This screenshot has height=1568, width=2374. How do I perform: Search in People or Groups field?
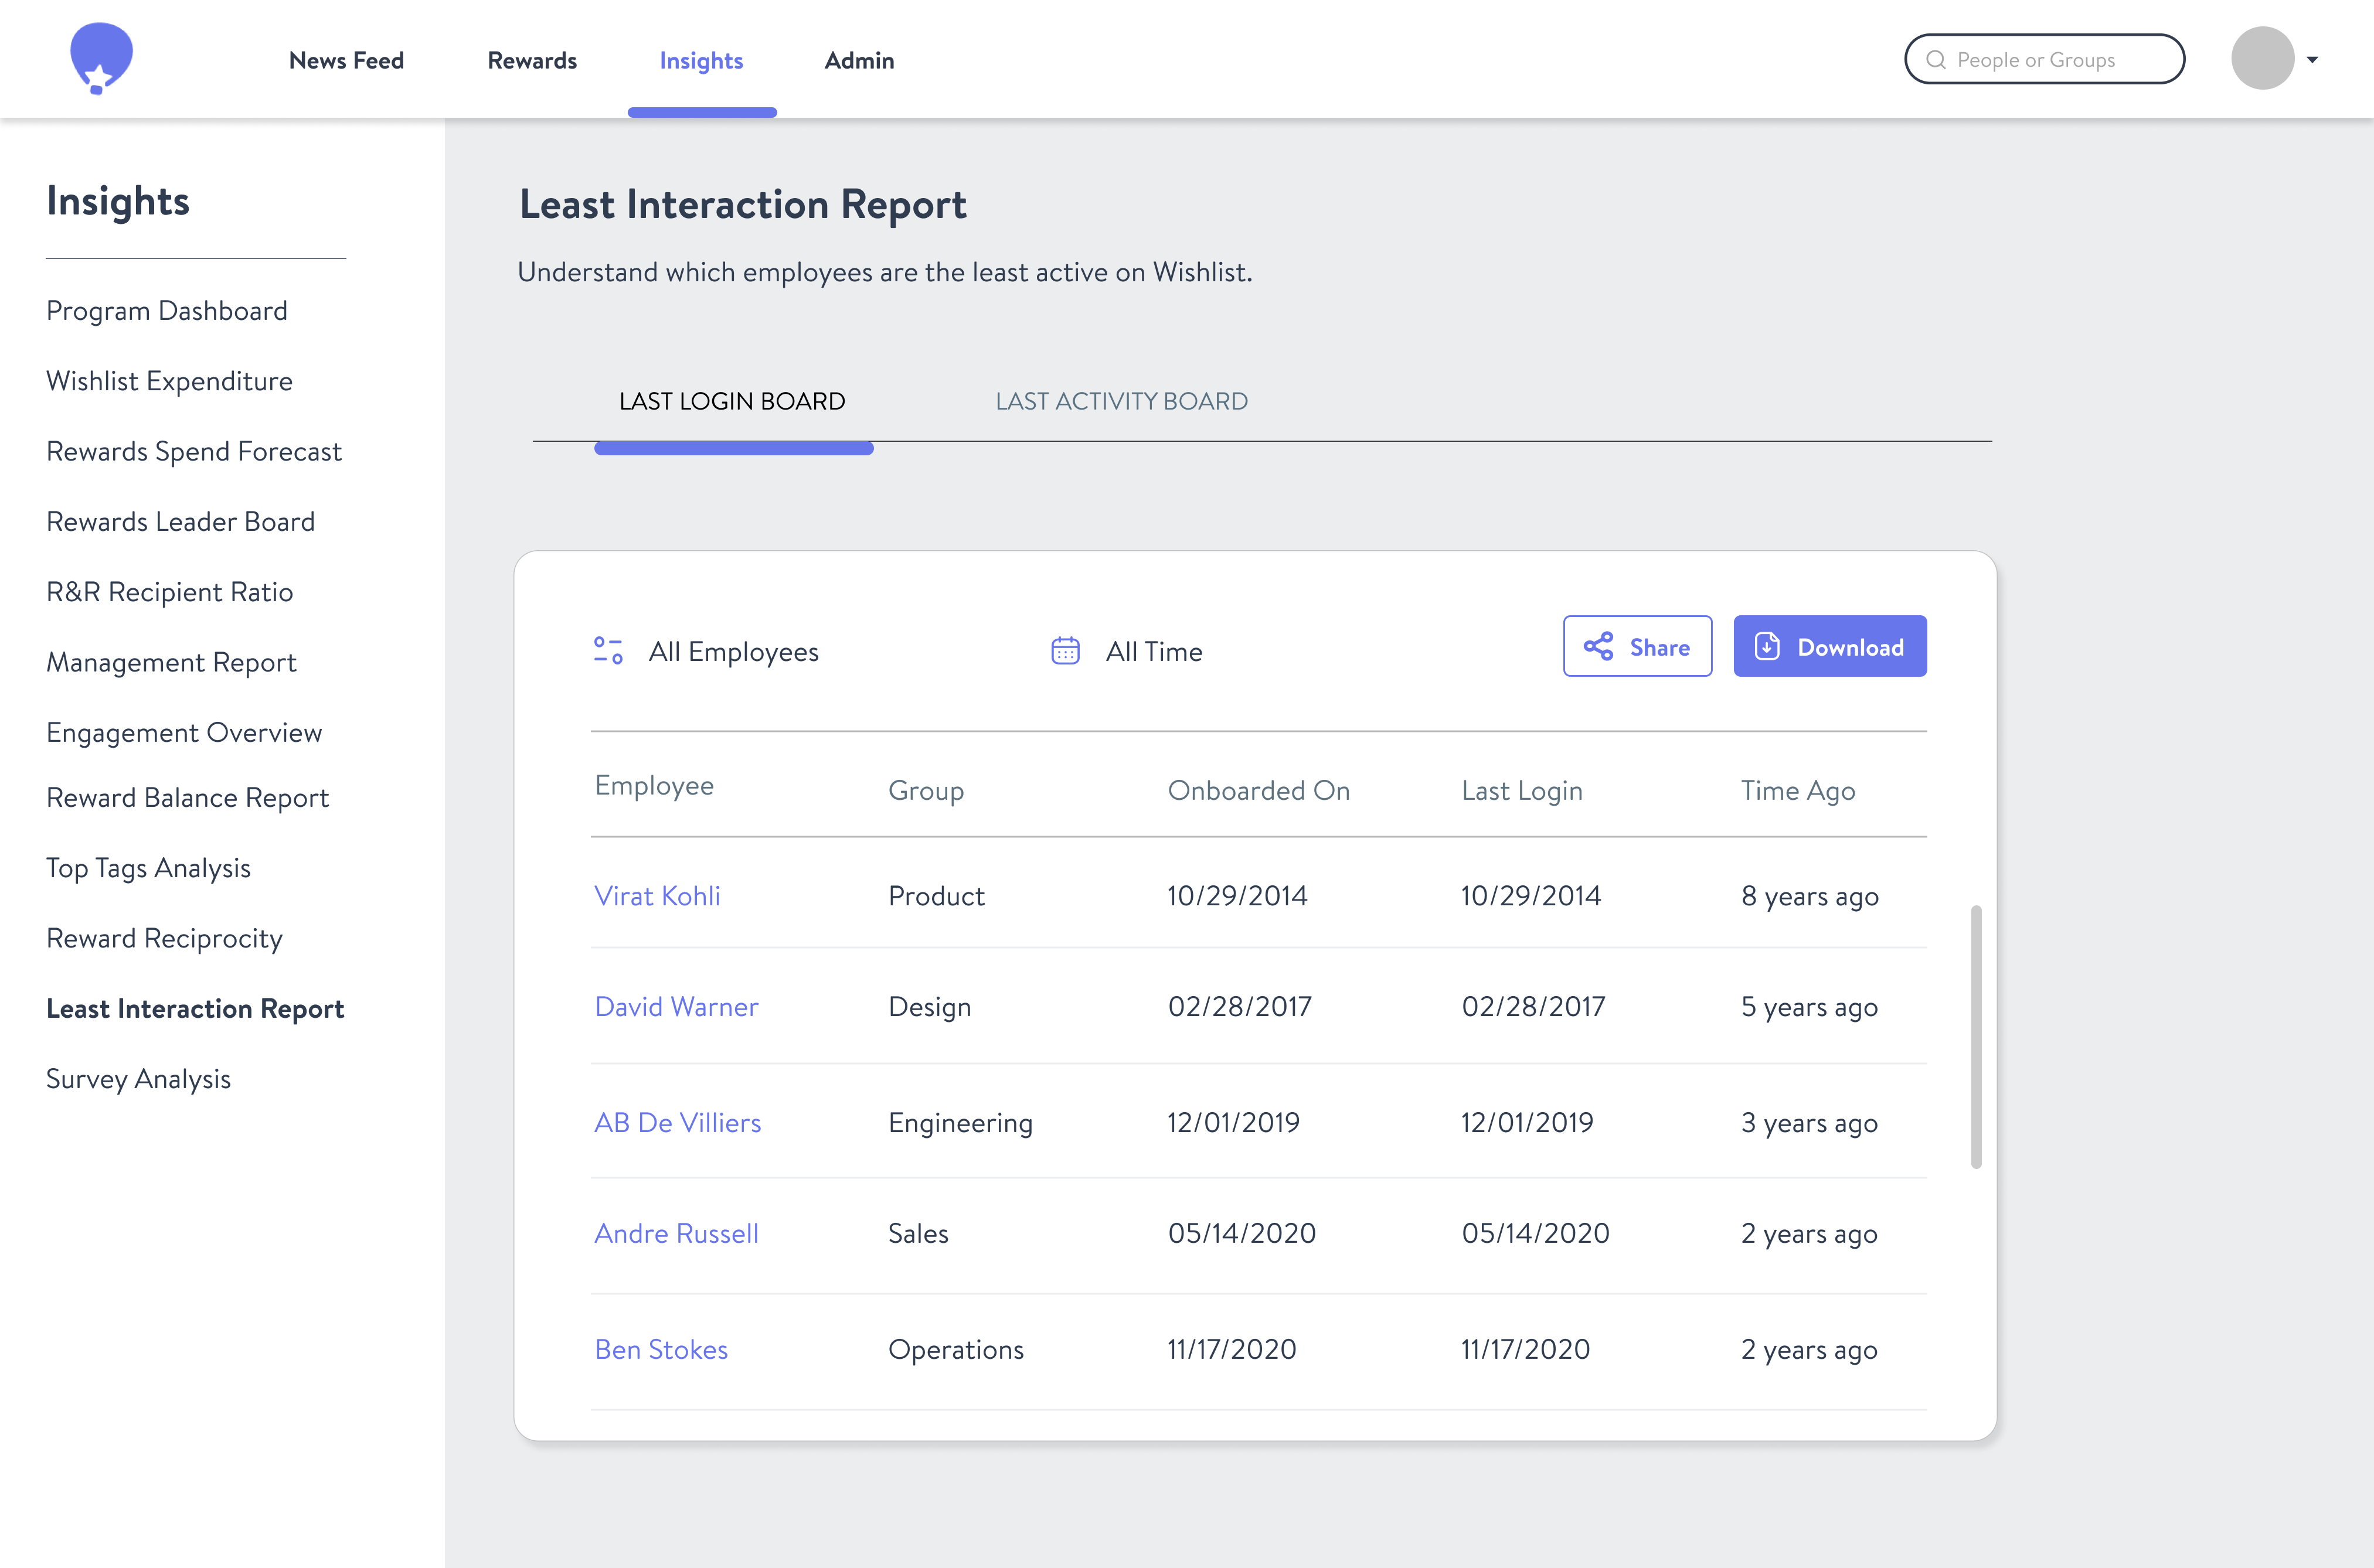click(2044, 59)
